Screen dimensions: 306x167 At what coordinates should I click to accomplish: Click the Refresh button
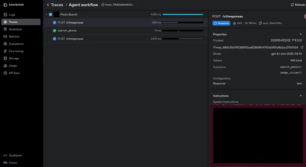coord(298,5)
